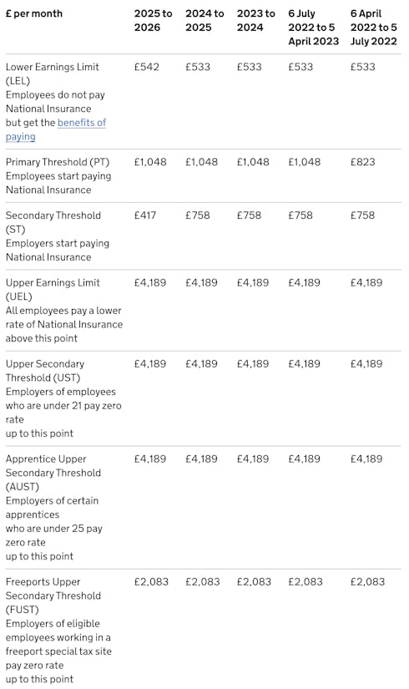Click the 'Primary Threshold (PT)' row label
Viewport: 409px width, 689px height.
(x=58, y=162)
